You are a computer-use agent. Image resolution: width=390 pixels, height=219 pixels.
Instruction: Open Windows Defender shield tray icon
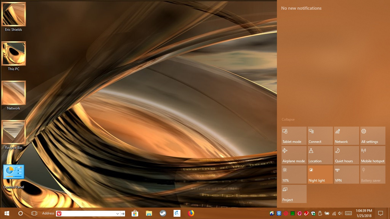313,213
